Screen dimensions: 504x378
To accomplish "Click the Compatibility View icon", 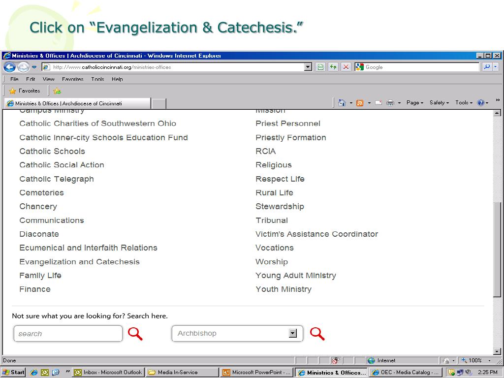I will coord(320,67).
